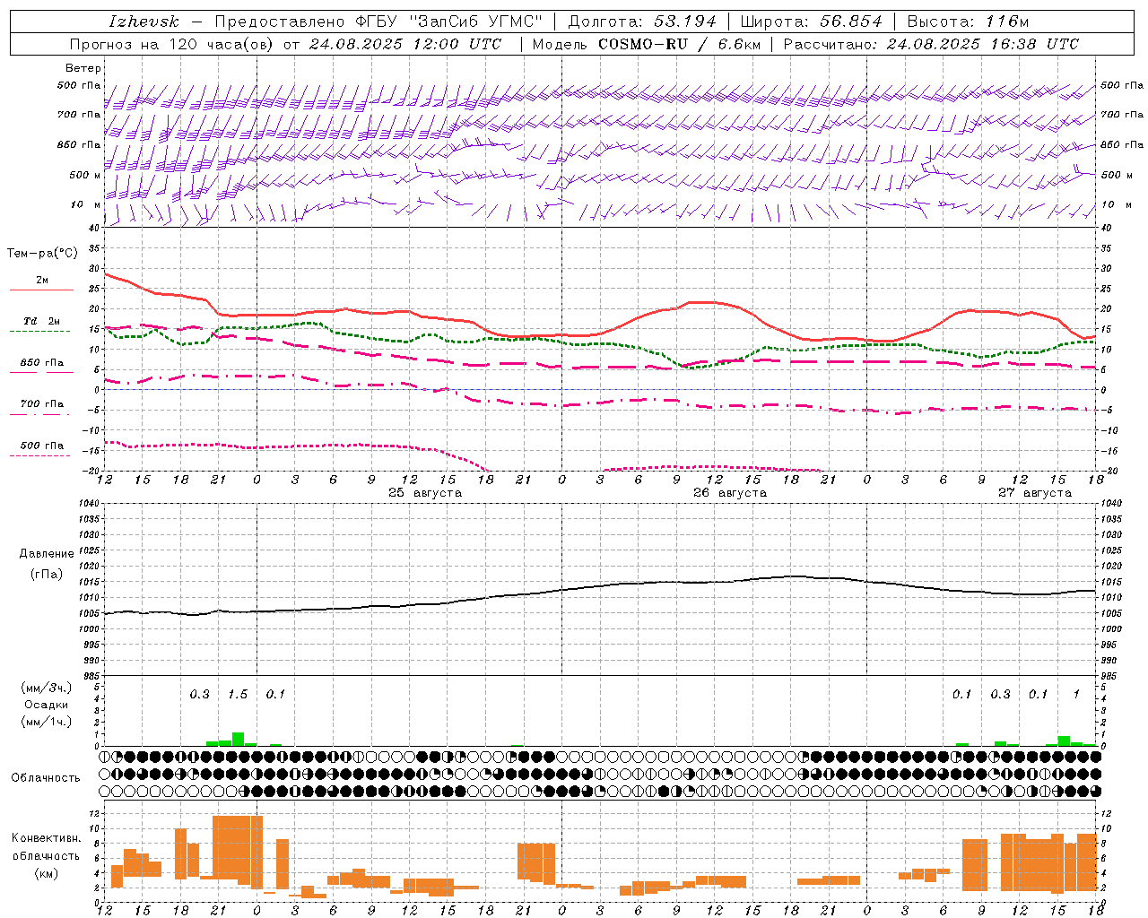
Task: Select the 500 гПа temperature legend entry
Action: point(42,446)
